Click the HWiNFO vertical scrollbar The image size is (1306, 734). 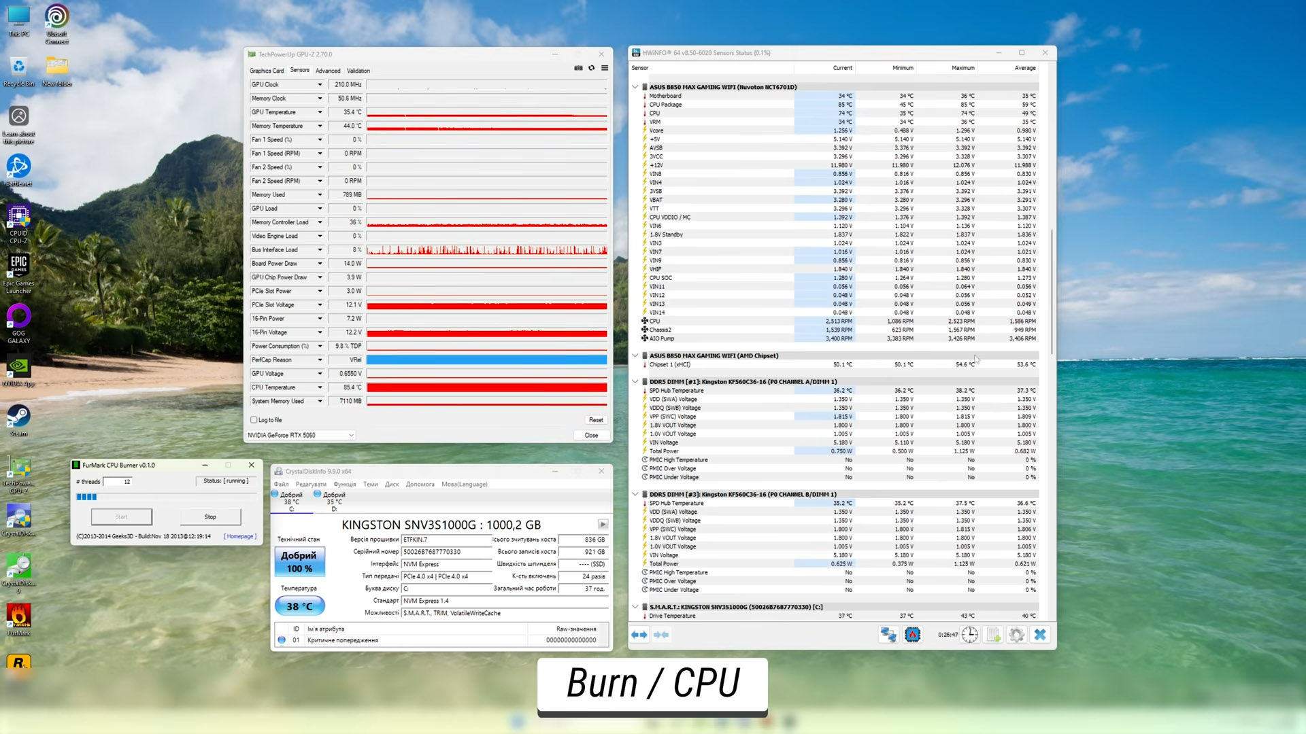(1052, 292)
